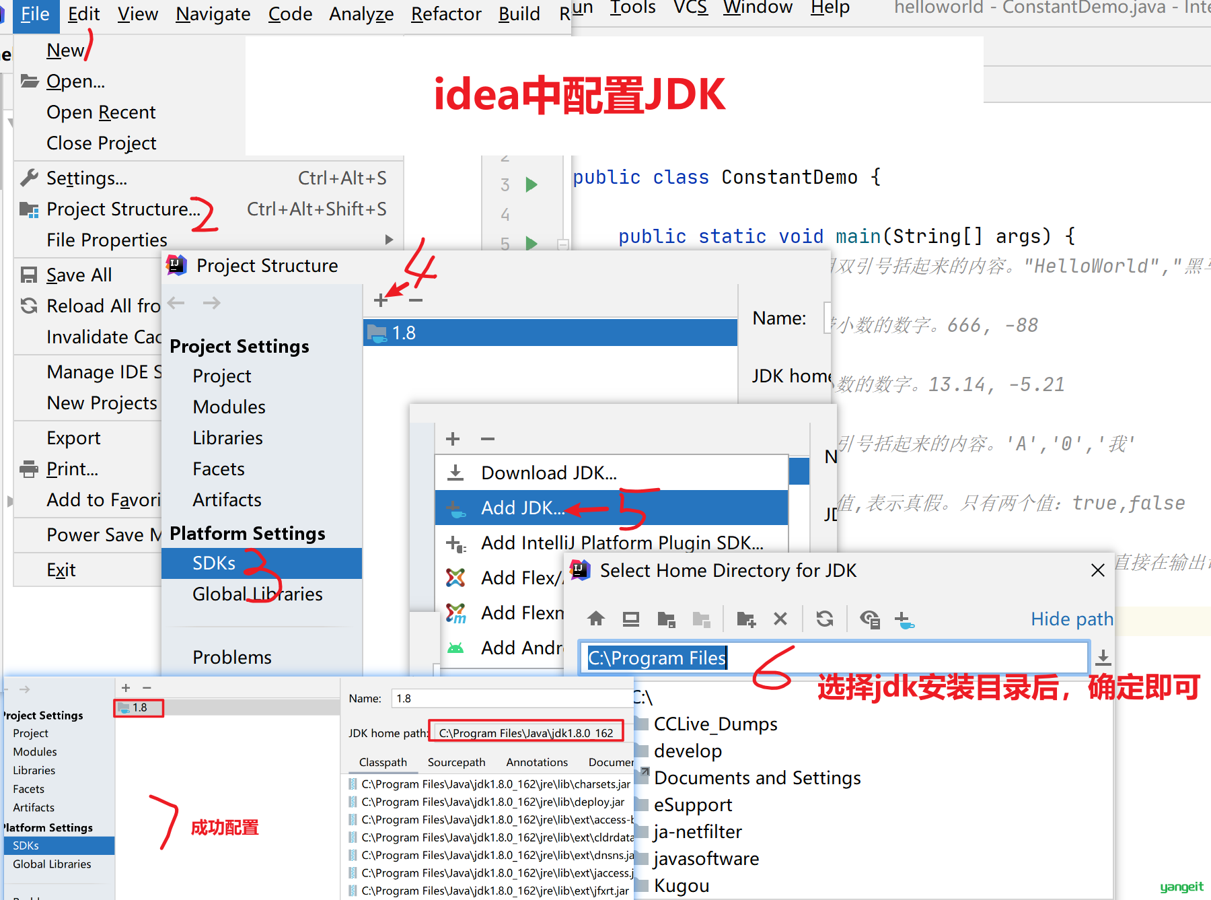Click the plus icon in bottom SDK panel
This screenshot has height=900, width=1211.
pos(126,687)
